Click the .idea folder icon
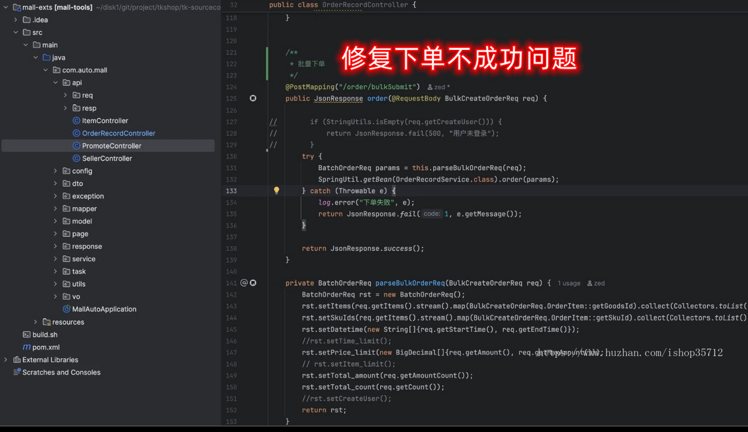The height and width of the screenshot is (432, 748). pos(27,20)
